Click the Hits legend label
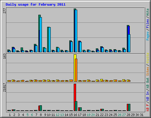The width and height of the screenshot is (151, 118). pos(148,12)
